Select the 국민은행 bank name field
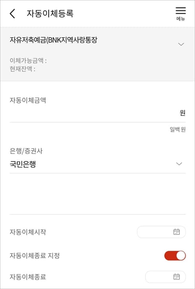 click(x=97, y=164)
